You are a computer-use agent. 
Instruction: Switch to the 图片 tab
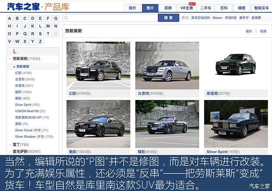(150, 8)
